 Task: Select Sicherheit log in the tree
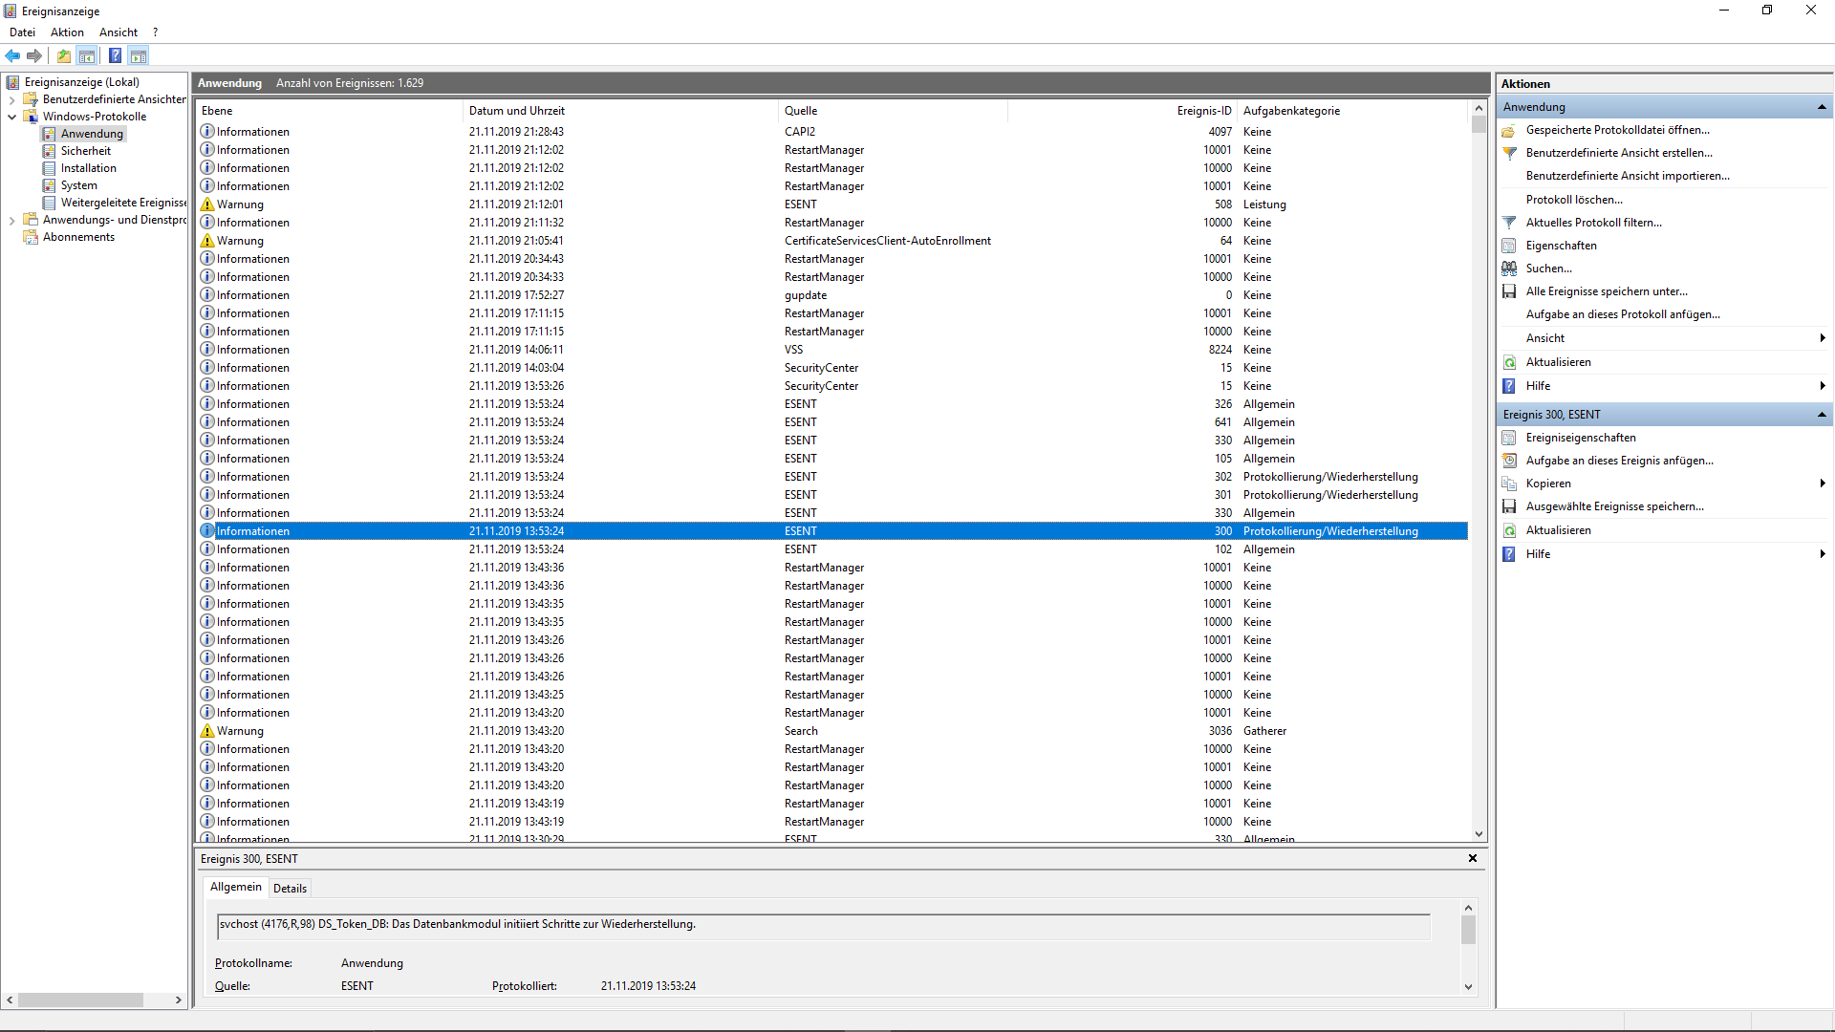[86, 151]
